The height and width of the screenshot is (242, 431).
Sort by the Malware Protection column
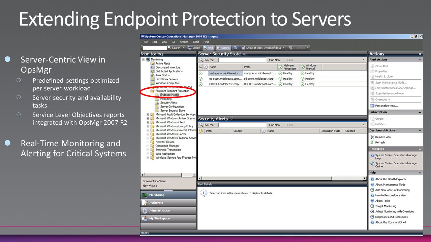288,67
